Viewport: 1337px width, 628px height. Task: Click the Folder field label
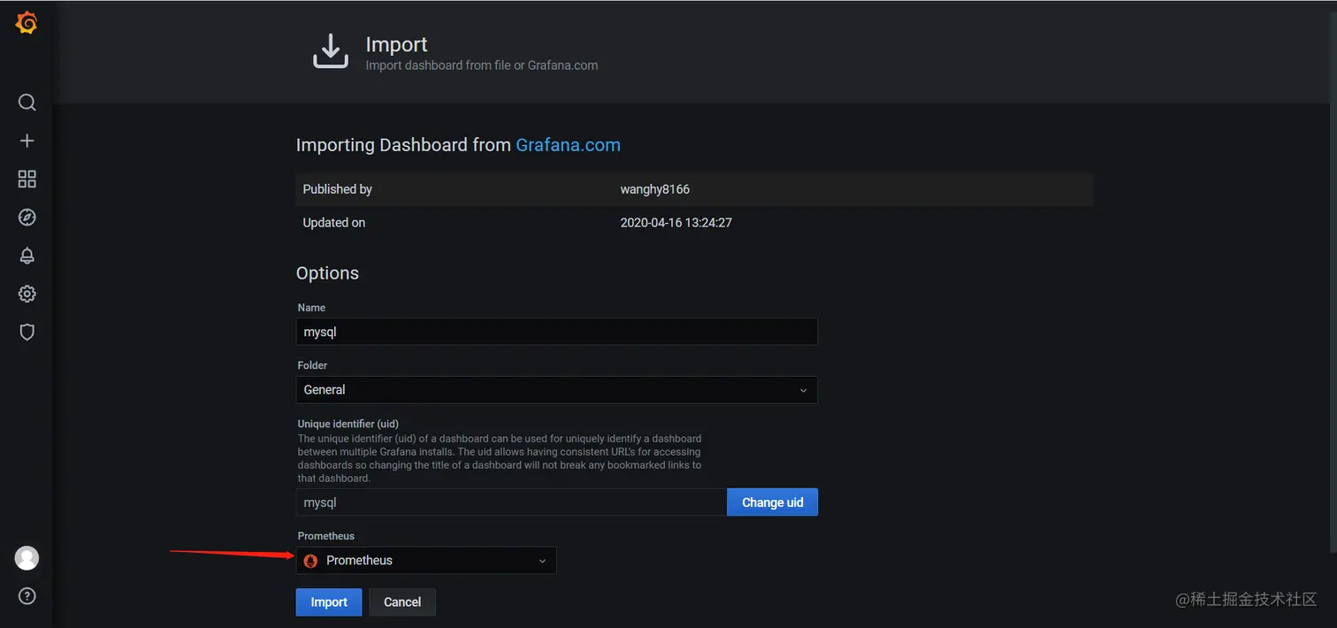click(312, 365)
